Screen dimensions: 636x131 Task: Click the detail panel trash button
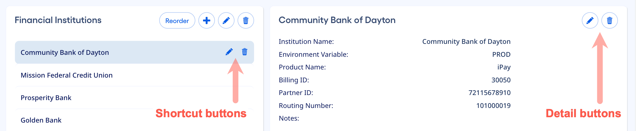610,21
